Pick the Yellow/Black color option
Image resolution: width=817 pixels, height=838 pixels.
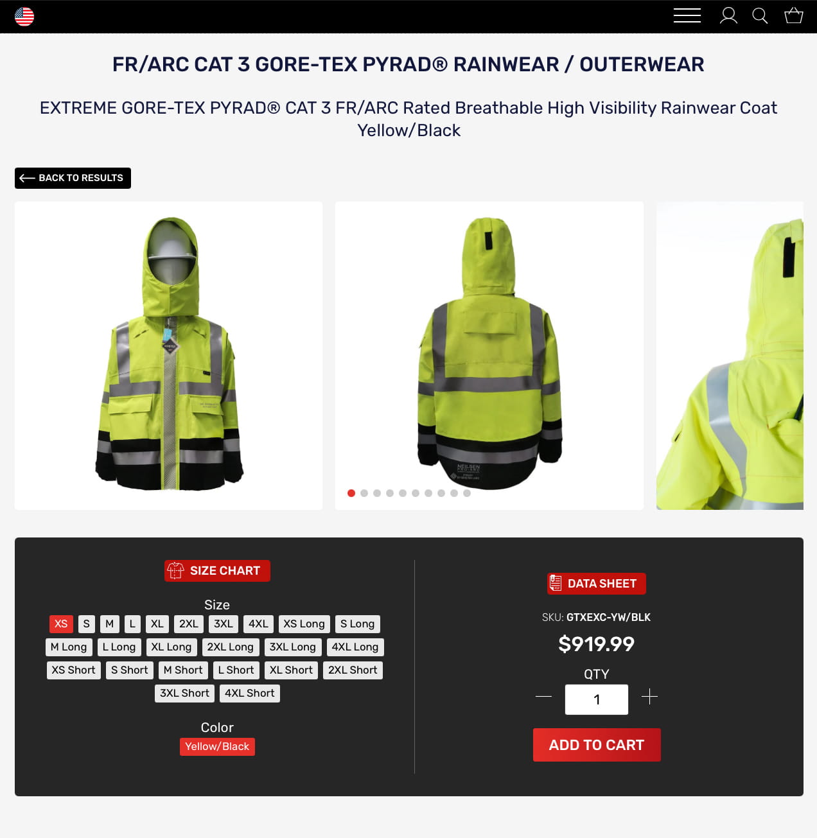tap(217, 747)
